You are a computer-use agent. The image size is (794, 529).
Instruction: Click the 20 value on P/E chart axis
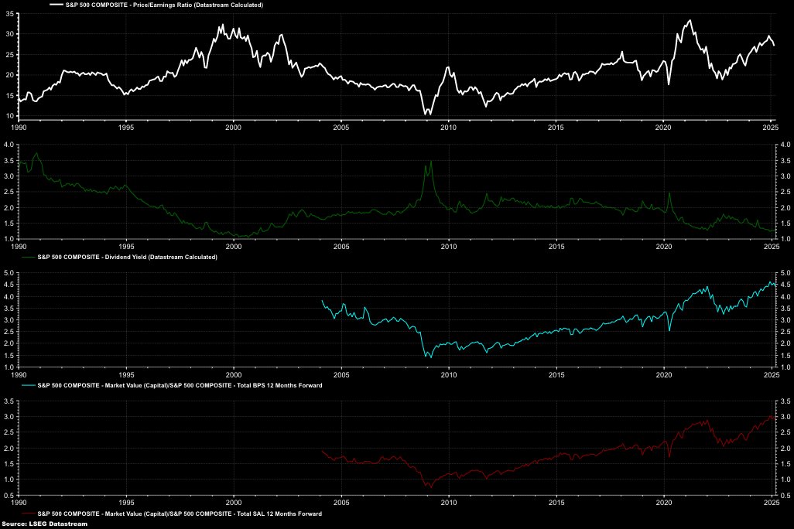(9, 75)
